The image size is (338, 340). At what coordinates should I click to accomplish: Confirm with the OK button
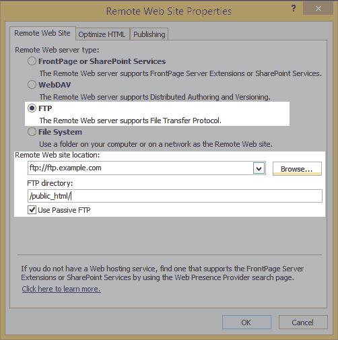click(246, 322)
